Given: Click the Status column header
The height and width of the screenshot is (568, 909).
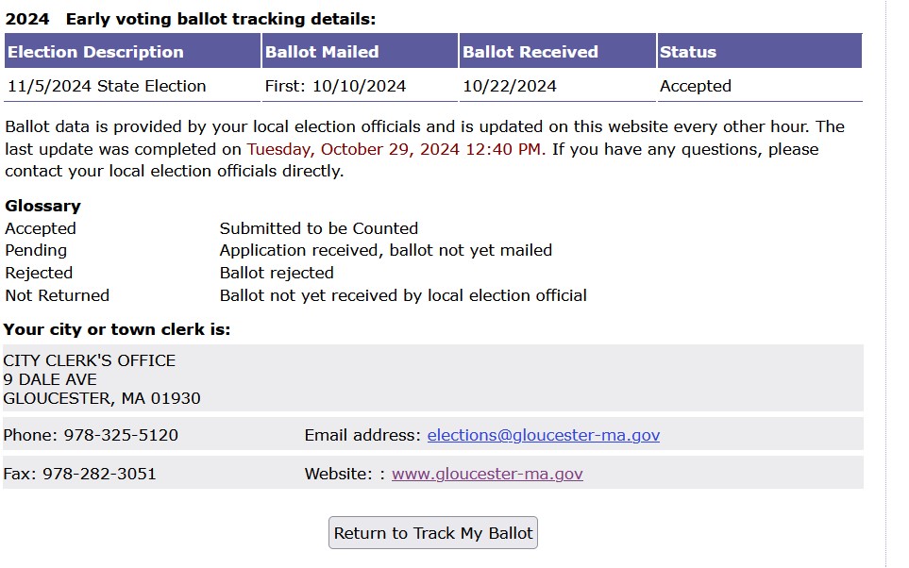Looking at the screenshot, I should 688,52.
